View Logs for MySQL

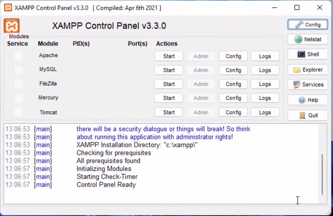[265, 70]
